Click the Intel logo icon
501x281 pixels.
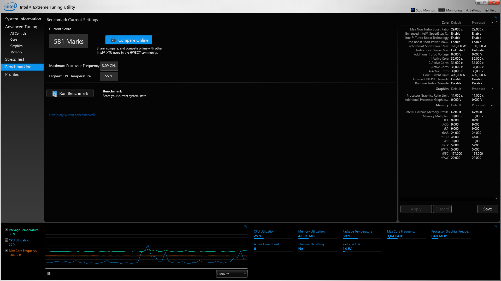point(10,7)
